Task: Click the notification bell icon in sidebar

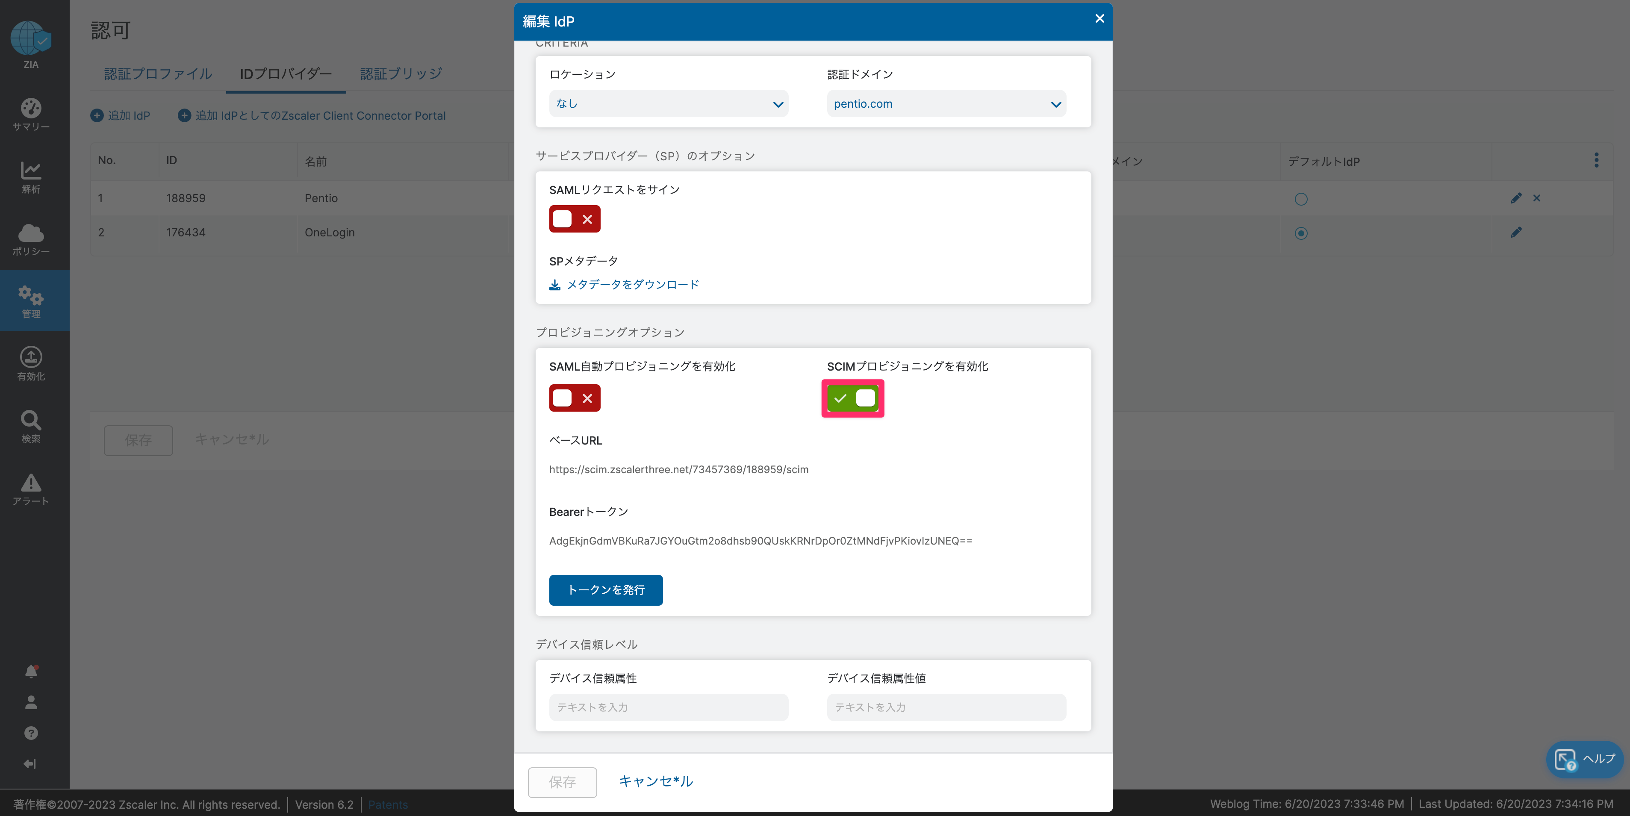Action: coord(31,671)
